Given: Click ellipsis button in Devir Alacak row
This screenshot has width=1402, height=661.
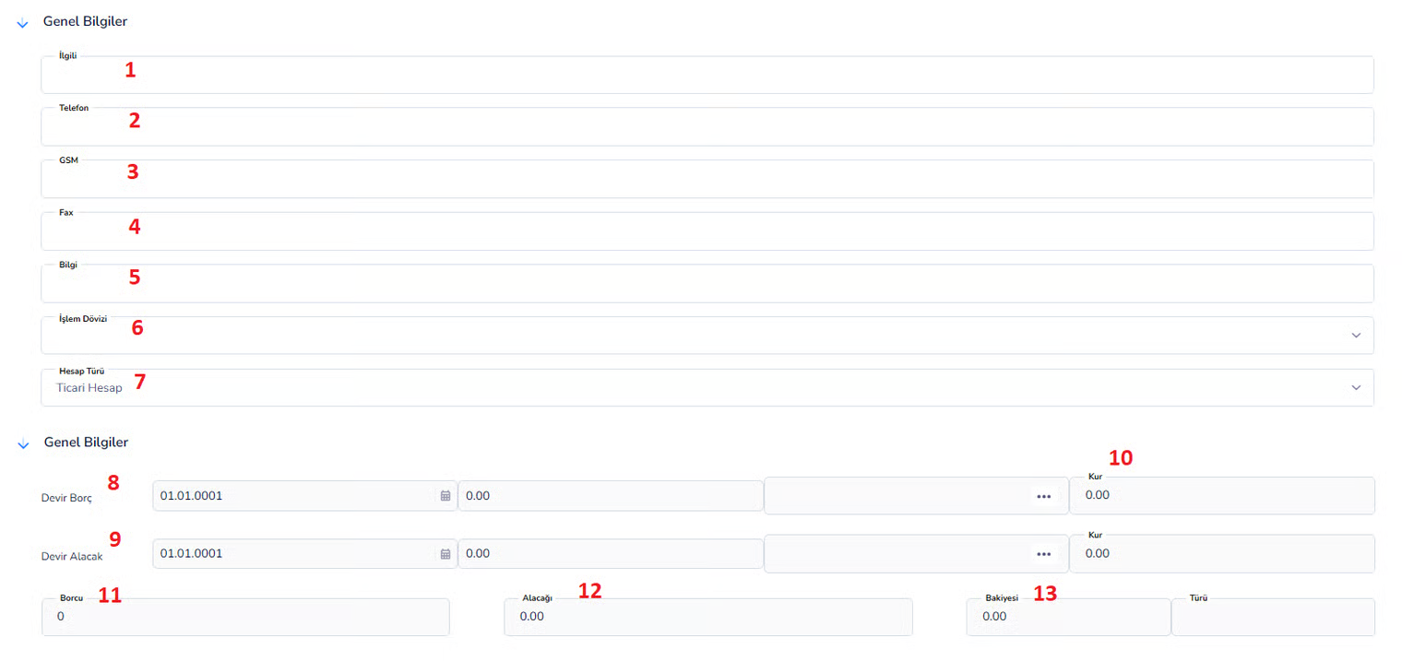Looking at the screenshot, I should (x=1043, y=554).
